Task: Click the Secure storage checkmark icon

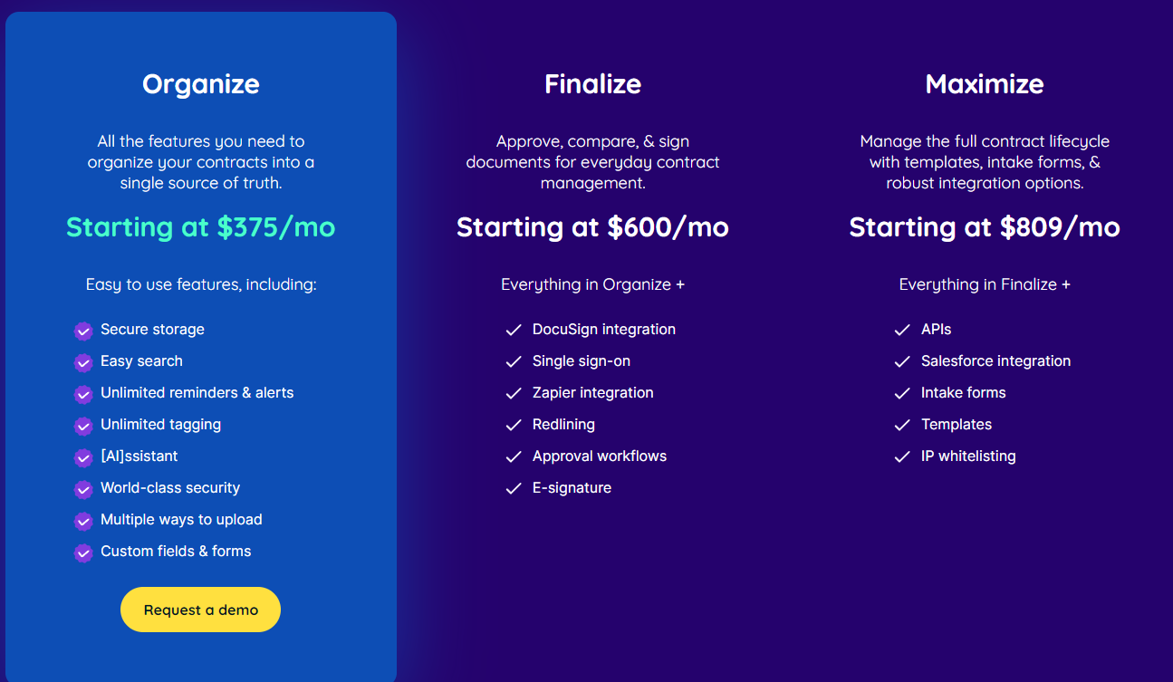Action: [82, 331]
